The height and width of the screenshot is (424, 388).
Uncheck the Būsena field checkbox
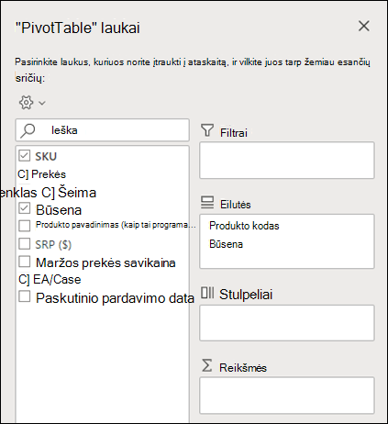click(24, 208)
